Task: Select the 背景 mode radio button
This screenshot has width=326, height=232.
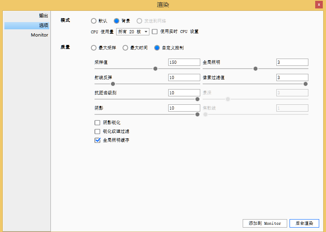Action: tap(117, 21)
